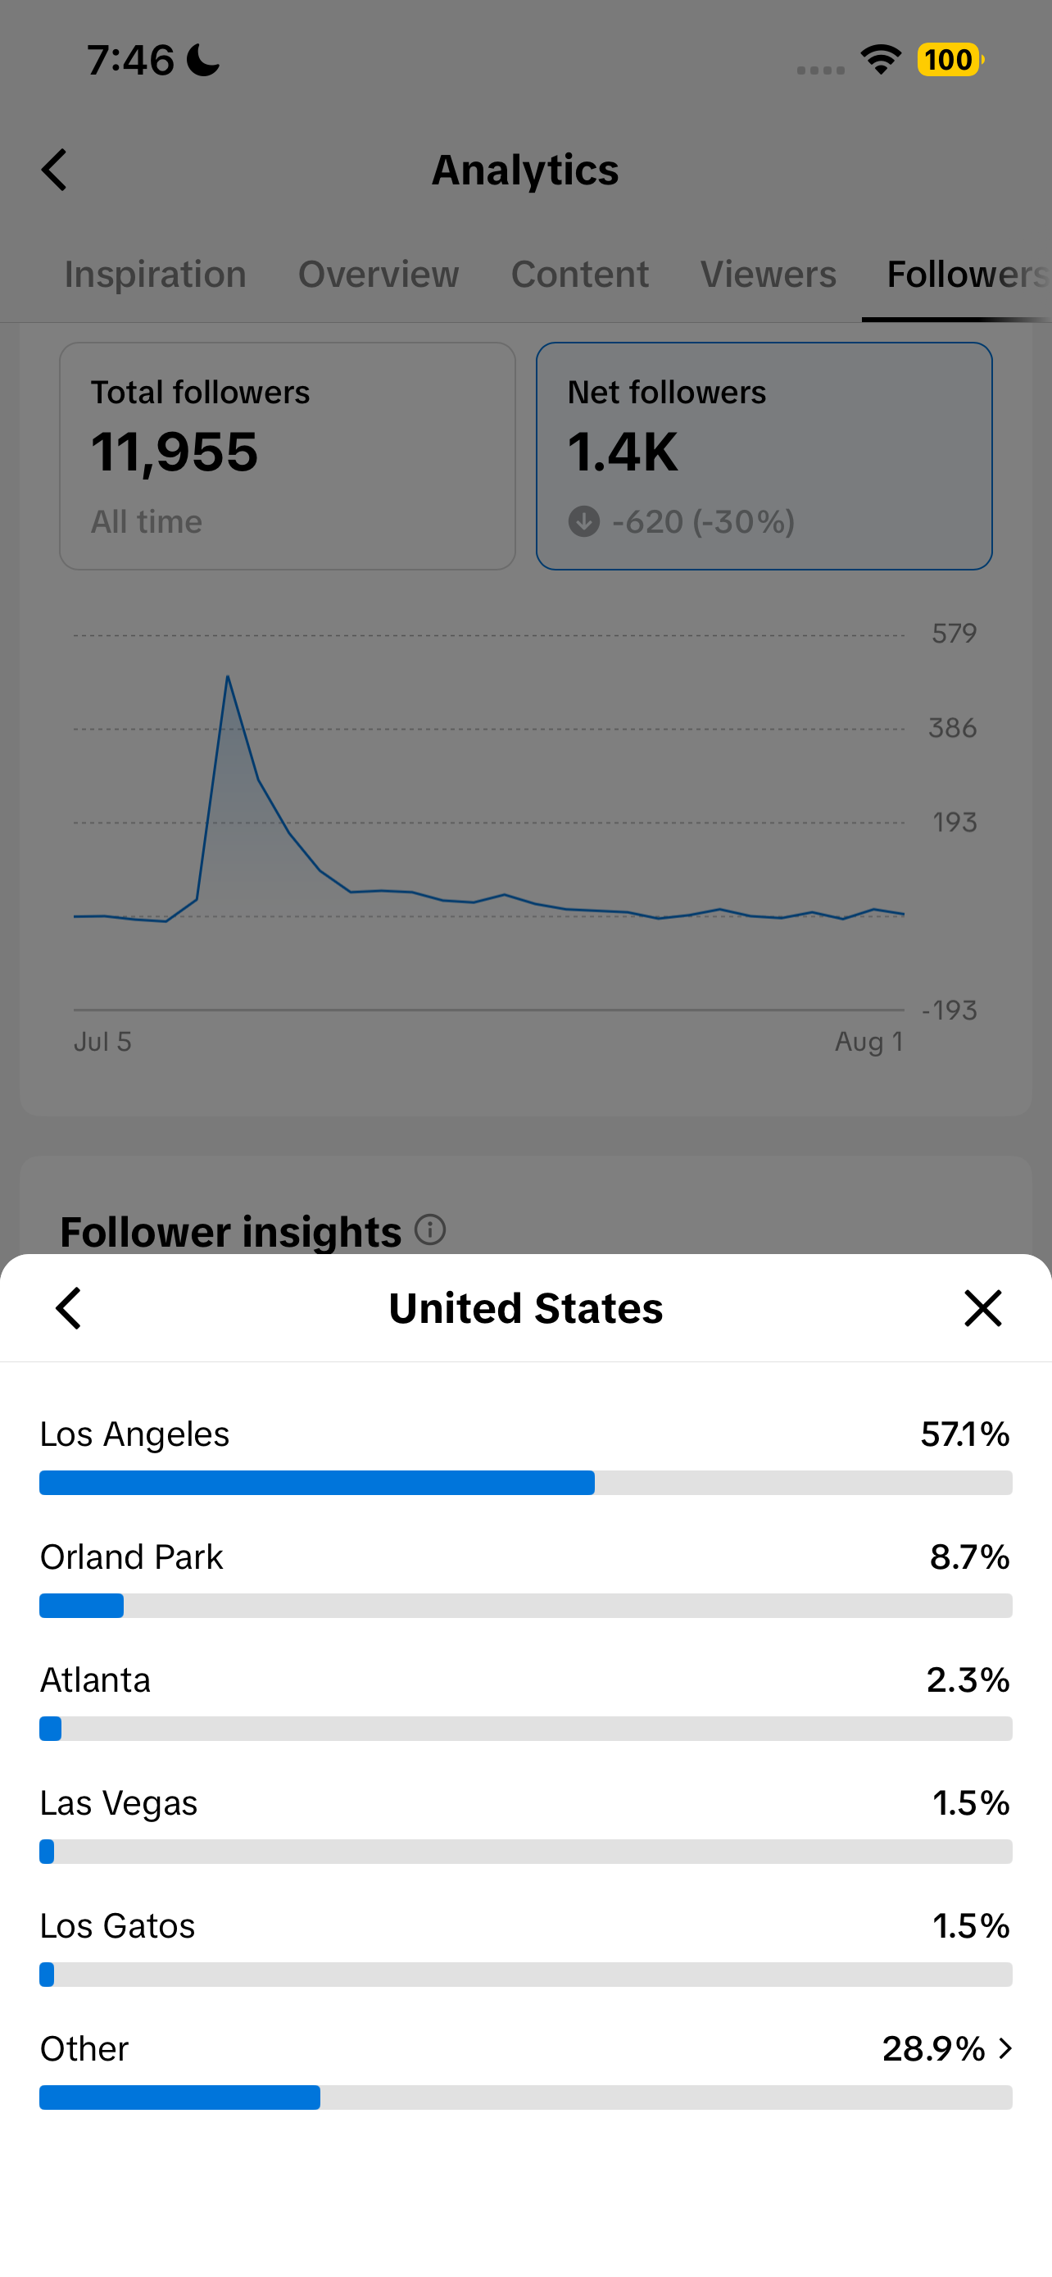Tap the battery indicator showing 100
Image resolution: width=1052 pixels, height=2277 pixels.
[x=950, y=60]
